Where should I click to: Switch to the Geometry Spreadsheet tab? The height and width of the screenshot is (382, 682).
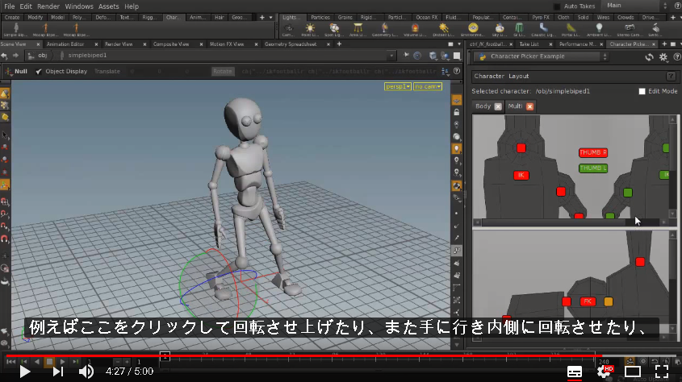click(x=291, y=44)
